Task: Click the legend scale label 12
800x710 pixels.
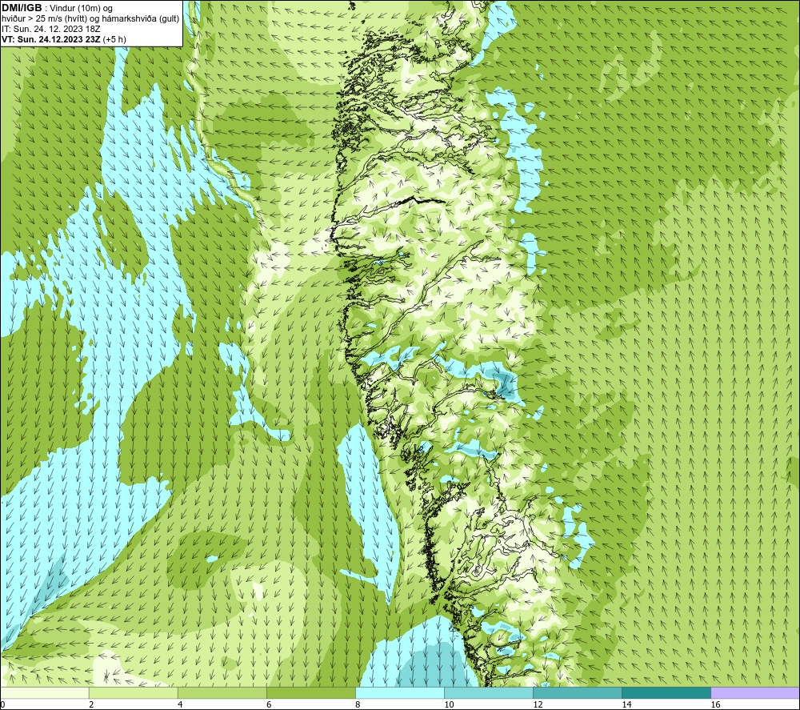Action: (x=538, y=705)
